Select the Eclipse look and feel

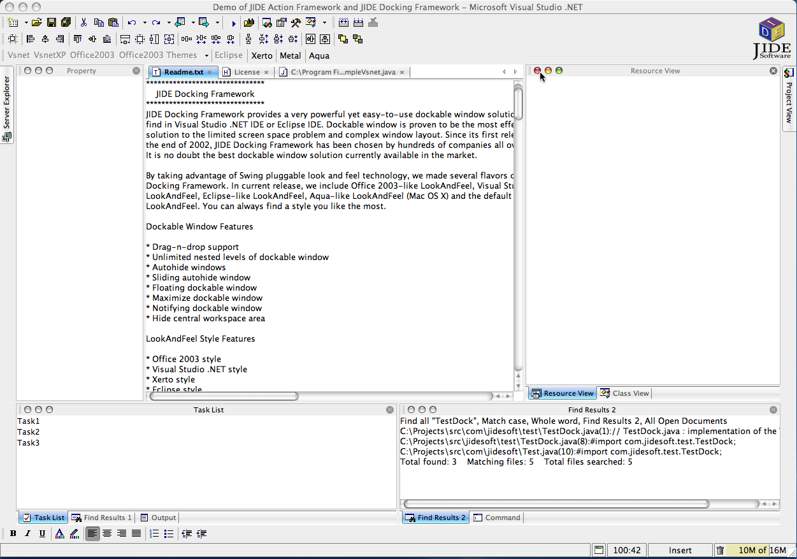[229, 55]
